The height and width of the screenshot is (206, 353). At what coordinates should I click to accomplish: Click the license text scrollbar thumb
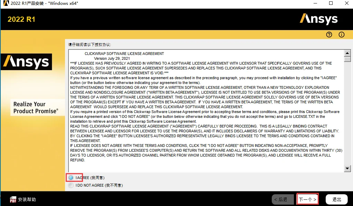coord(347,59)
